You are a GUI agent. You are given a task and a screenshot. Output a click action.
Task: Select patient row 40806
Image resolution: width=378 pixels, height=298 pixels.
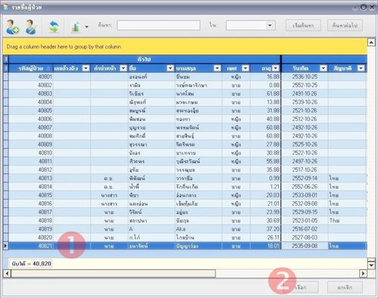(185, 119)
